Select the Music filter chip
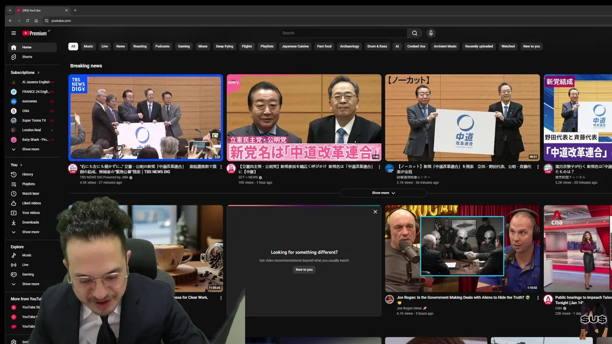 (88, 46)
